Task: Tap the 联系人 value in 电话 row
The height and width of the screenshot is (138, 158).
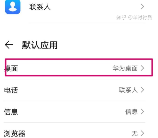Action: coord(128,90)
